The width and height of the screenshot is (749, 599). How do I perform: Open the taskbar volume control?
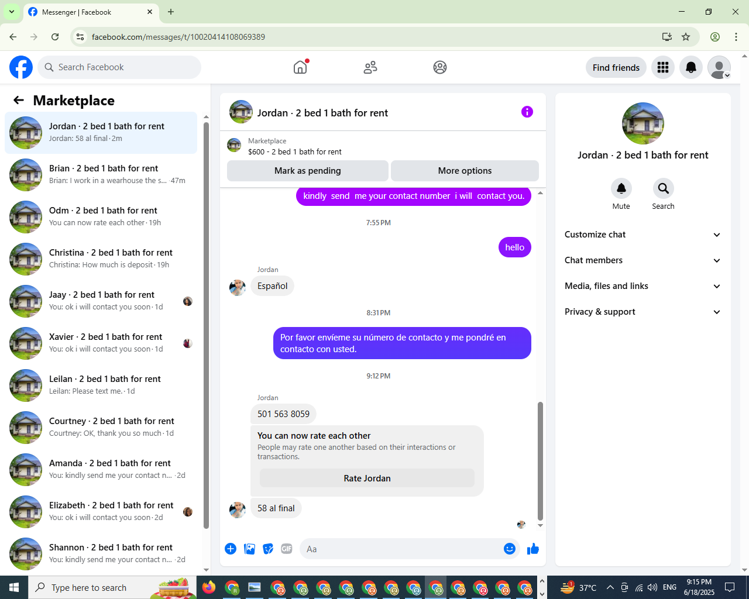tap(652, 587)
